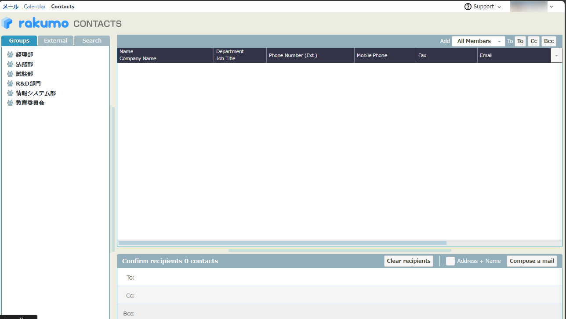The image size is (566, 319).
Task: Switch to the Groups tab
Action: [x=19, y=41]
